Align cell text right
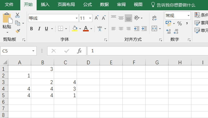208x118 pixels. 128,29
